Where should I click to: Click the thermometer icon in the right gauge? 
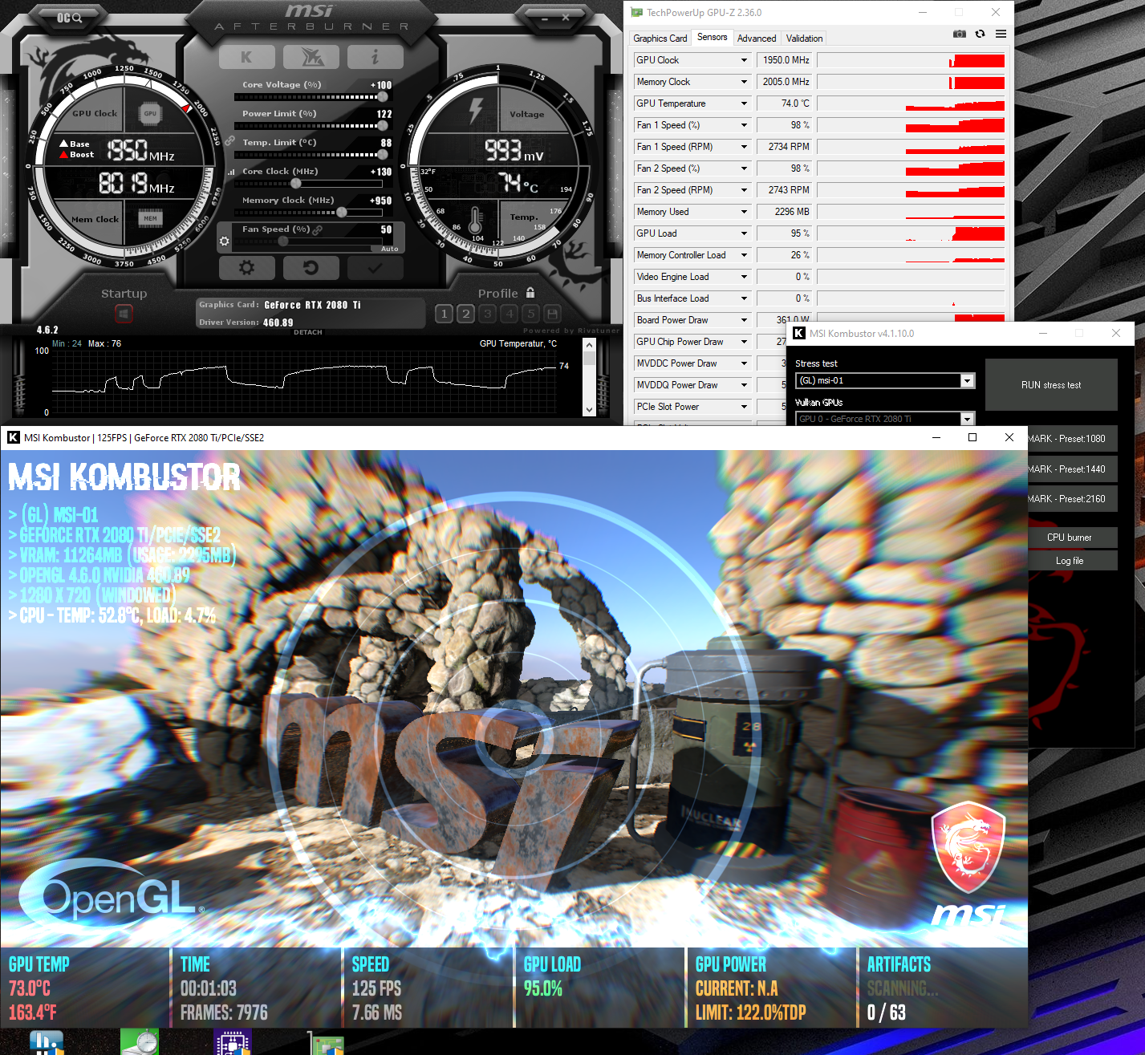475,220
